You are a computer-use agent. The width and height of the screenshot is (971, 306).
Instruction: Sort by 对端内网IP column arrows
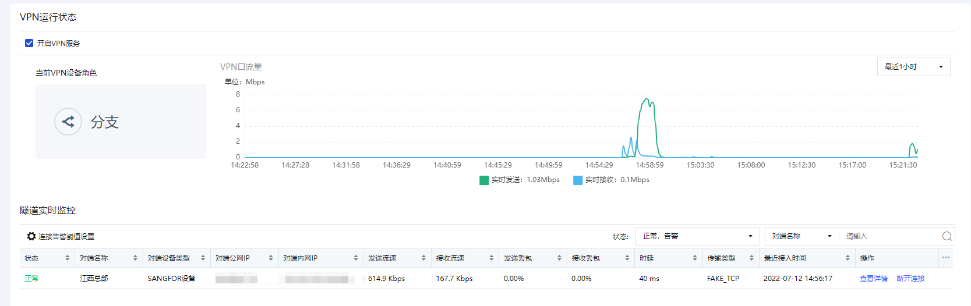(356, 258)
